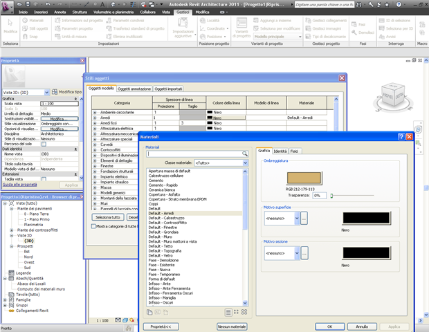Open section pattern browse button
This screenshot has width=429, height=332.
(x=304, y=253)
